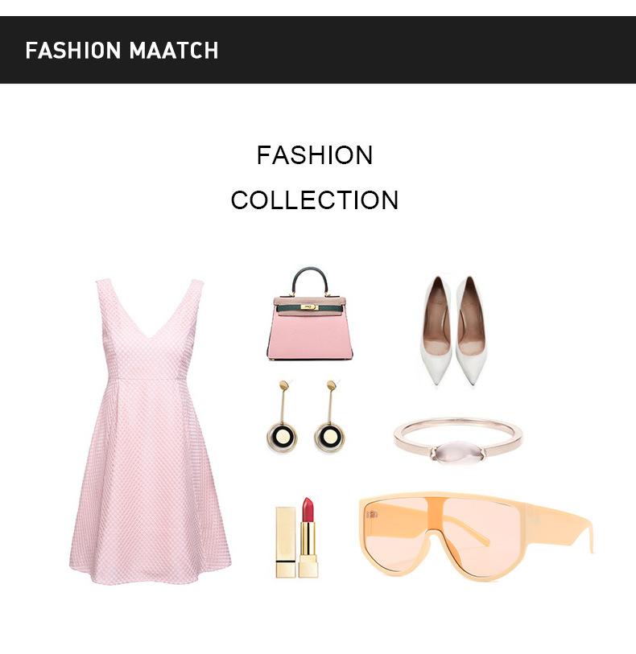Choose the white pointed heels

click(x=453, y=331)
